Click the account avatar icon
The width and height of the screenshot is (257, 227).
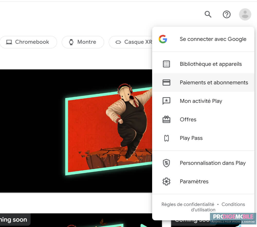coord(245,14)
